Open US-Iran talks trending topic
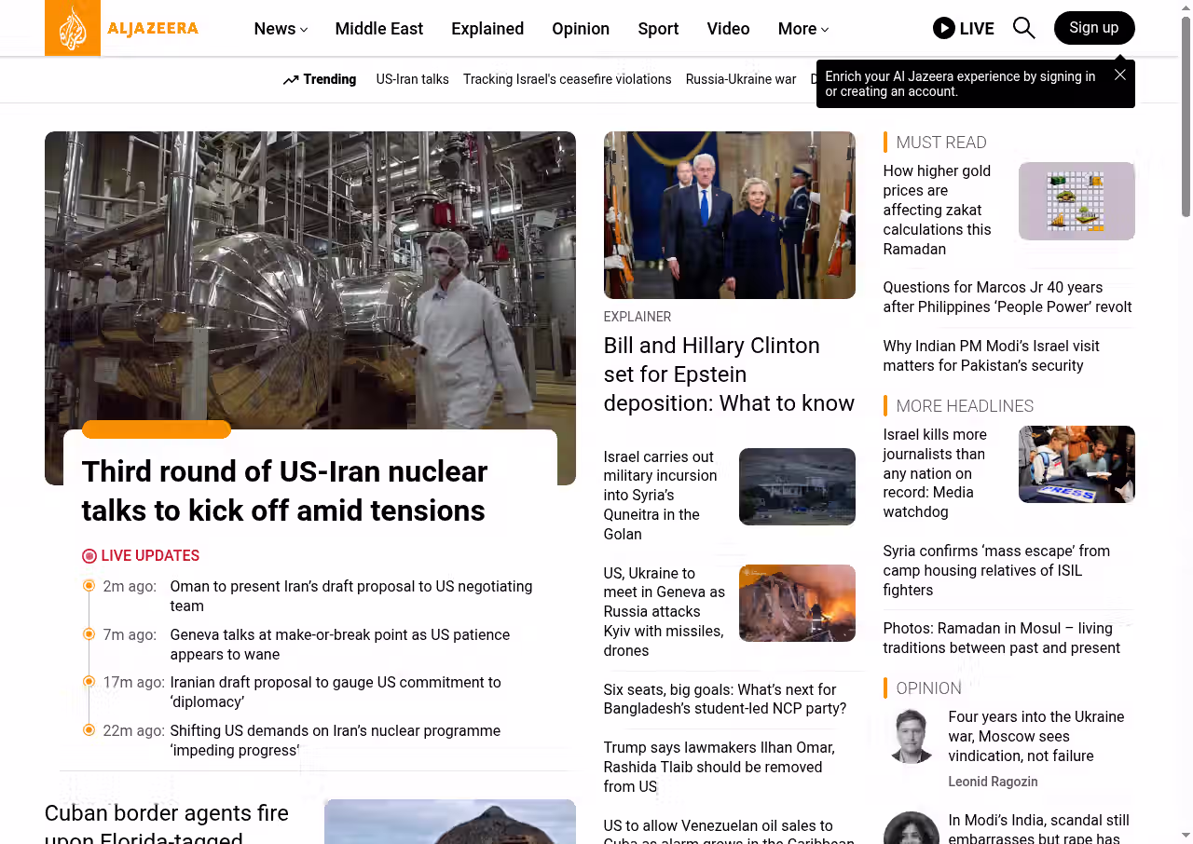The width and height of the screenshot is (1193, 844). (x=412, y=79)
